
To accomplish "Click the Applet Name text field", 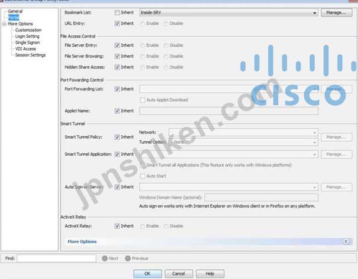I will click(229, 111).
